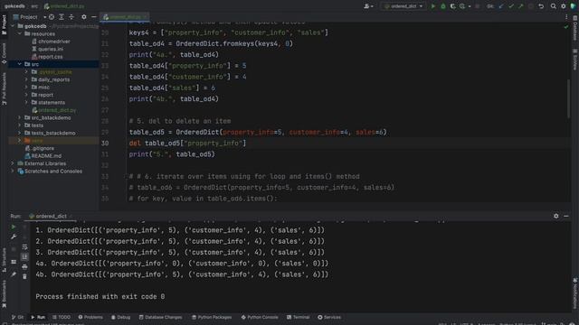Toggle the Pull Requests sidebar button
The width and height of the screenshot is (579, 325).
pyautogui.click(x=4, y=88)
